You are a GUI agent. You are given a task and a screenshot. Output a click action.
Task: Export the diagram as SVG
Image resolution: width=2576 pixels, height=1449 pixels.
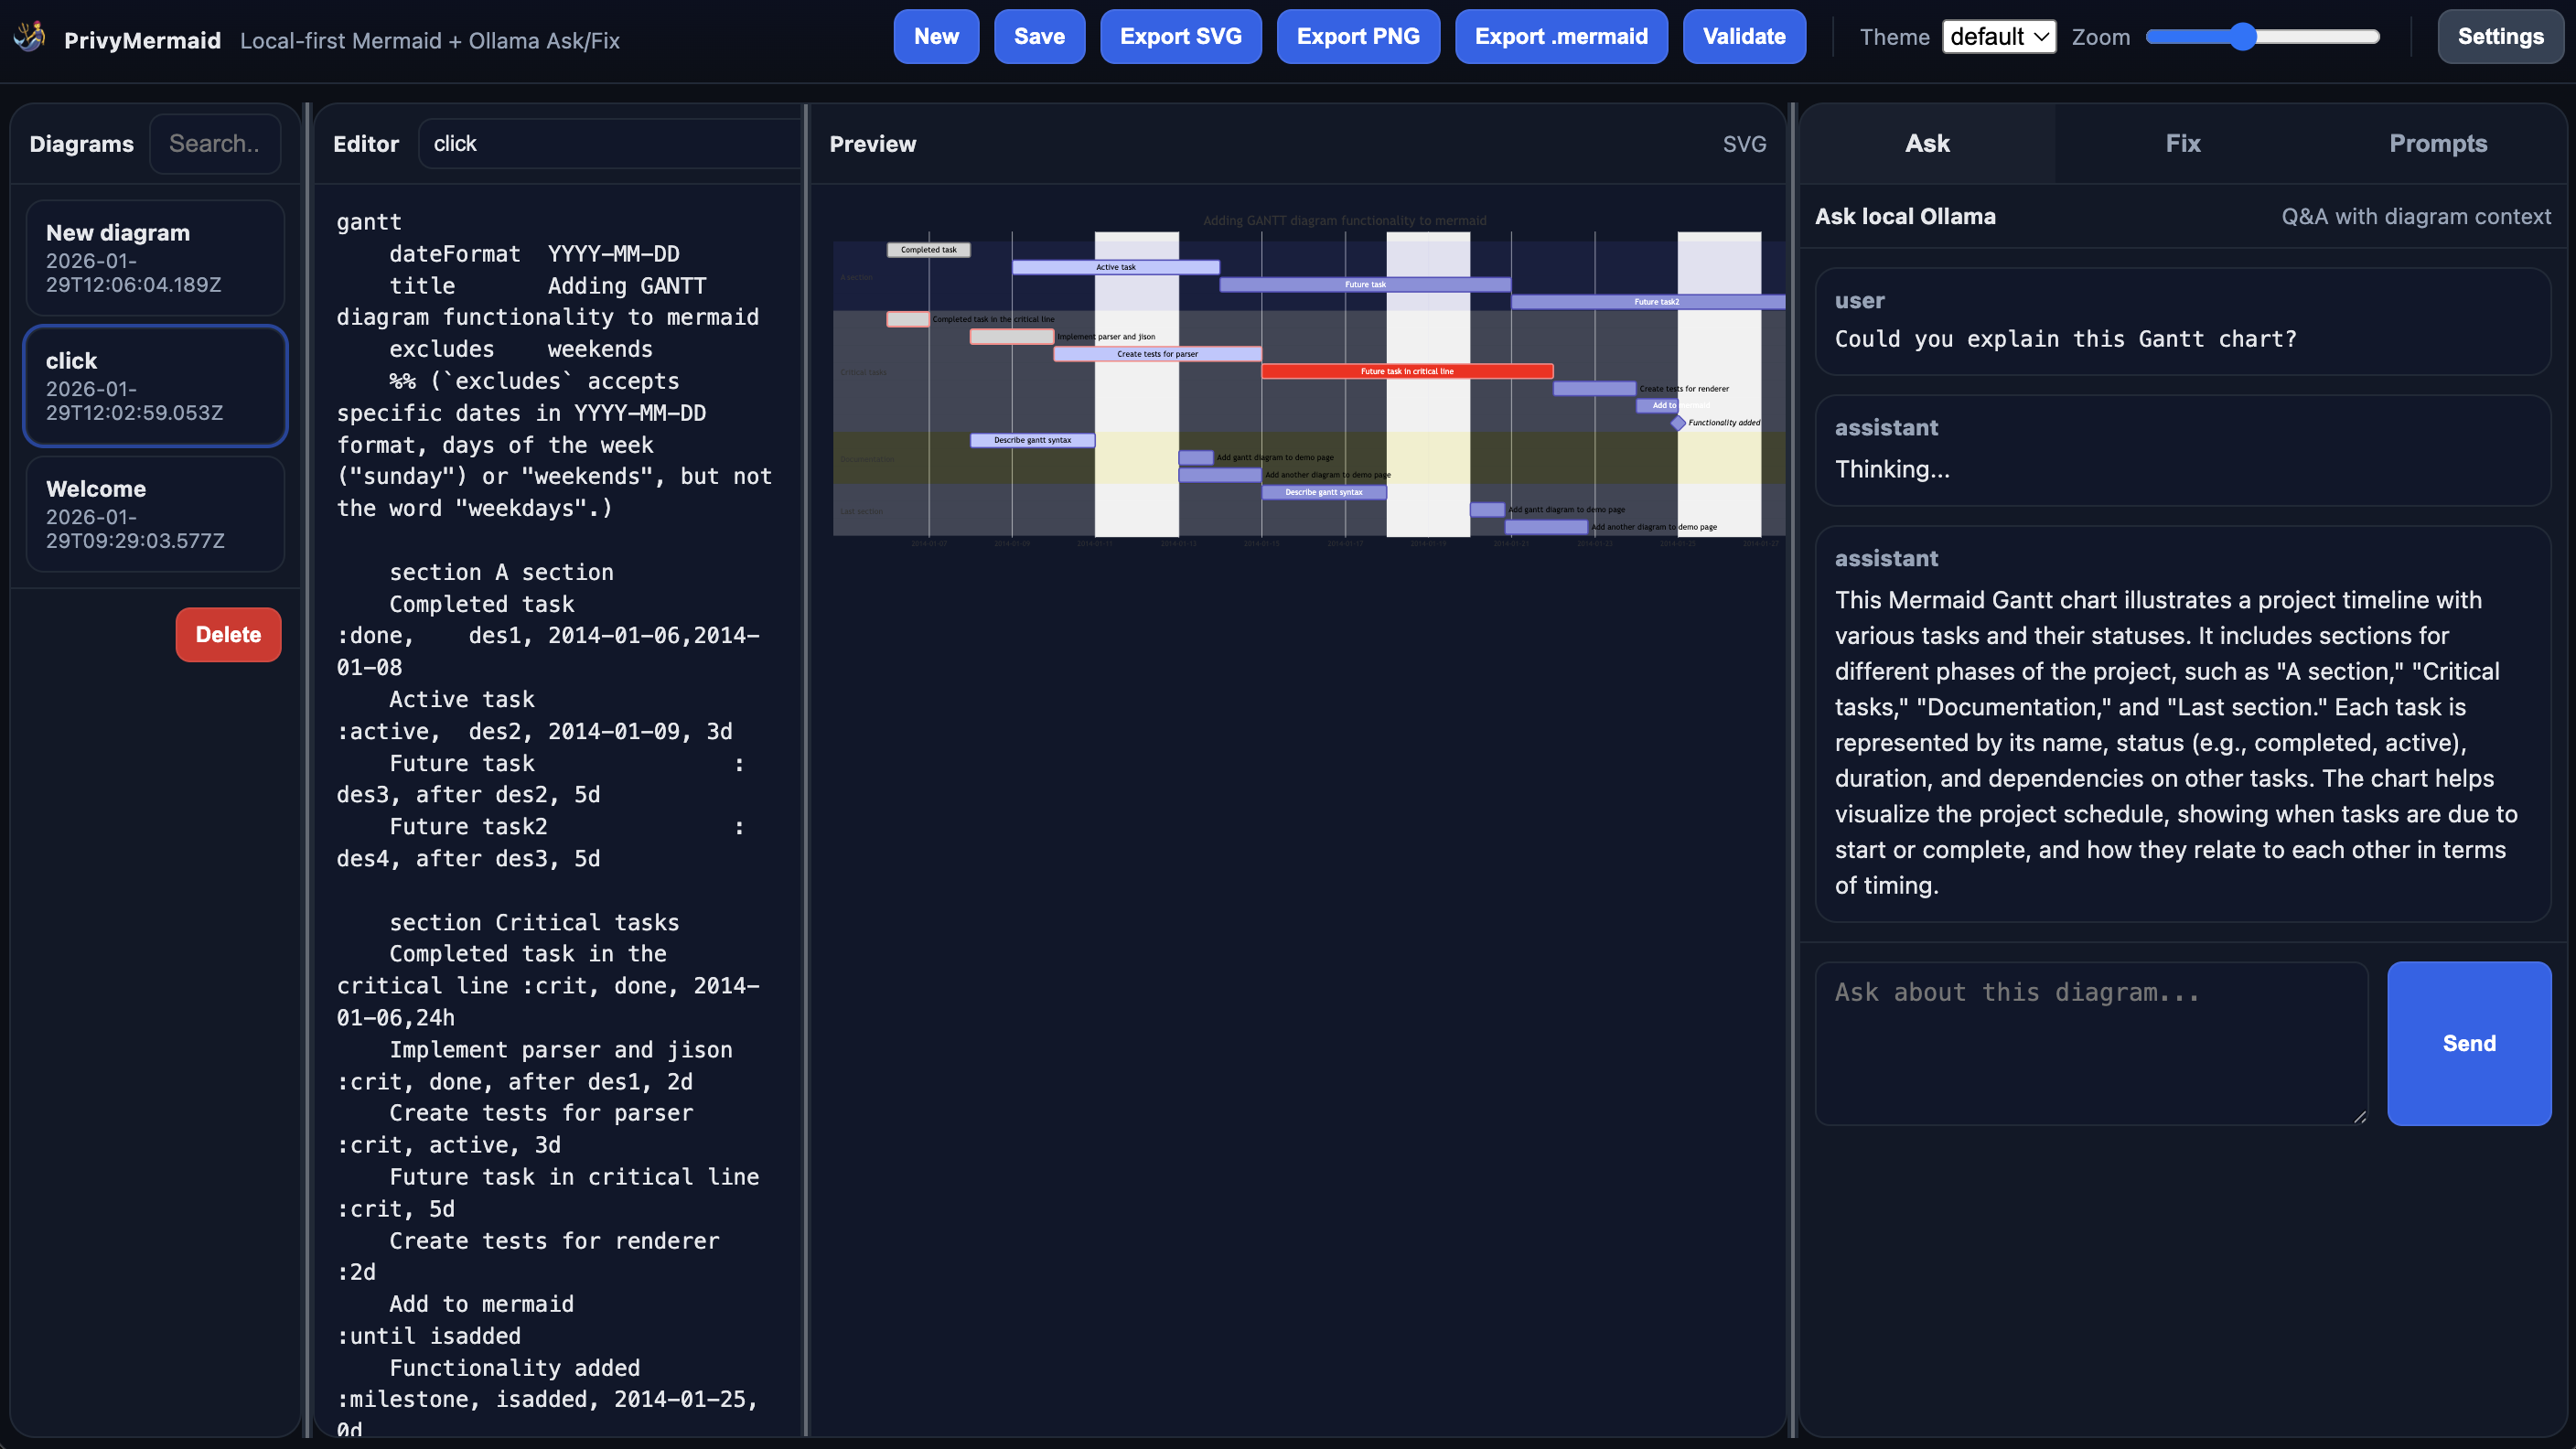click(1180, 36)
